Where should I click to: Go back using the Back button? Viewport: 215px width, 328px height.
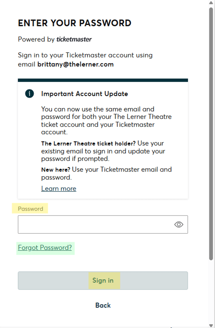[x=103, y=305]
